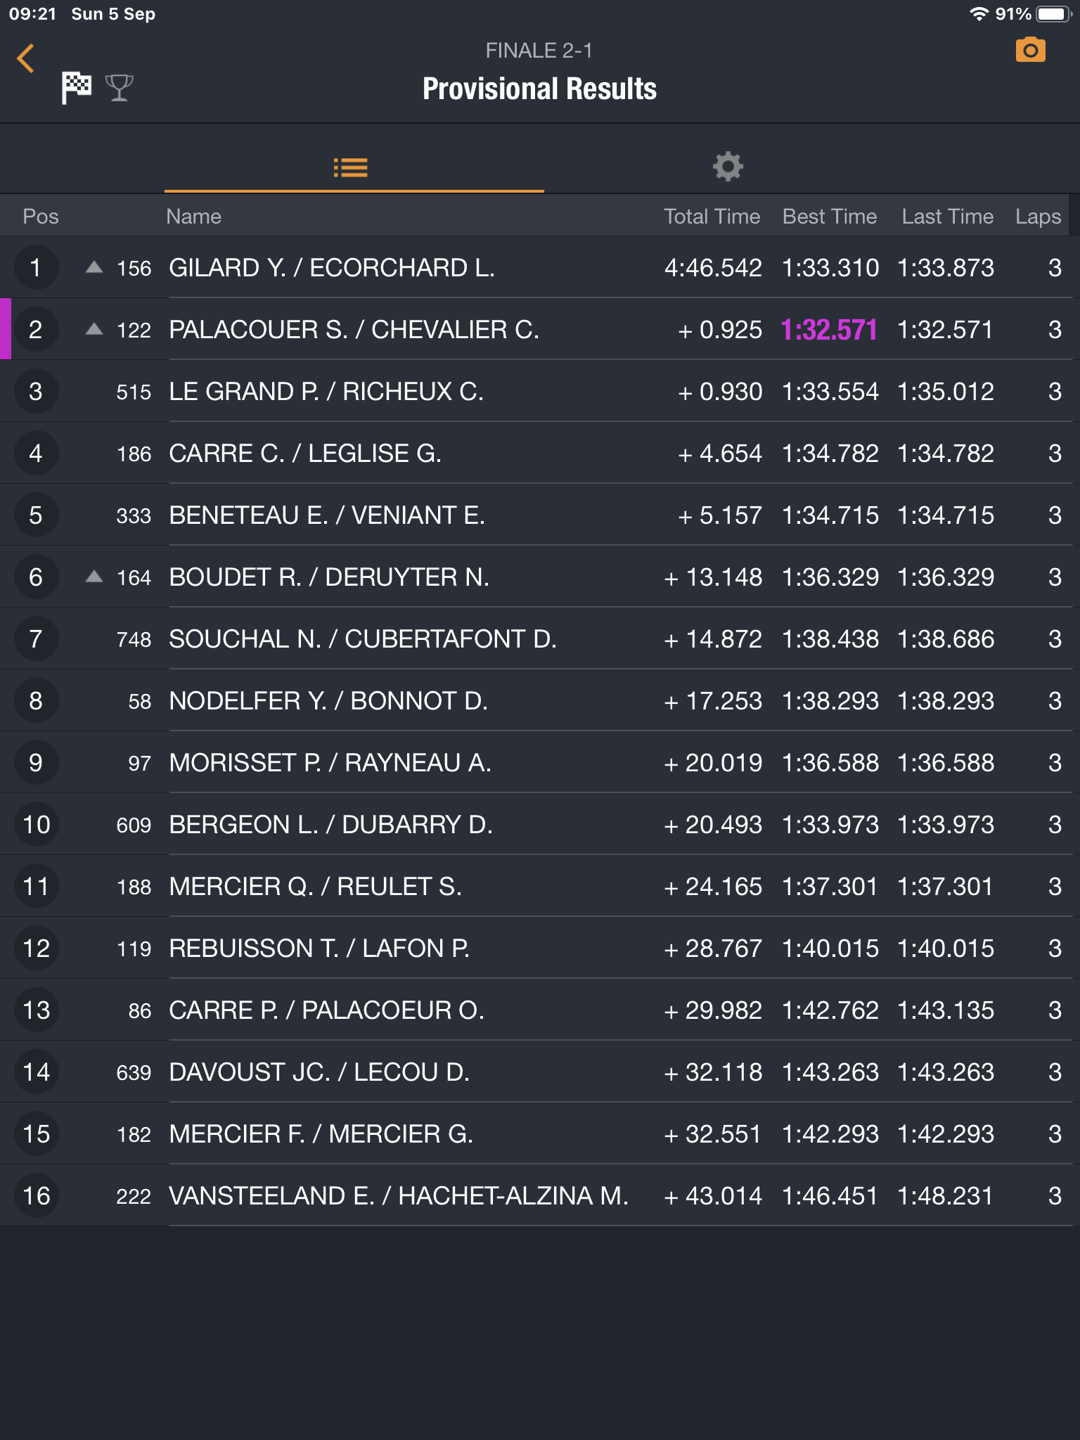Tap the up arrow beside car 156
The height and width of the screenshot is (1440, 1080).
[94, 267]
